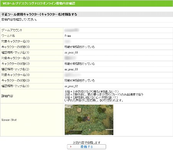Select the 投稿内容を確認してください instruction text

[19, 20]
